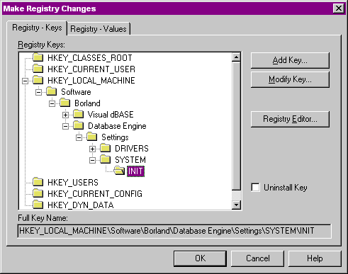
Task: Click the HKEY_CLASSES_ROOT folder icon
Action: (38, 57)
